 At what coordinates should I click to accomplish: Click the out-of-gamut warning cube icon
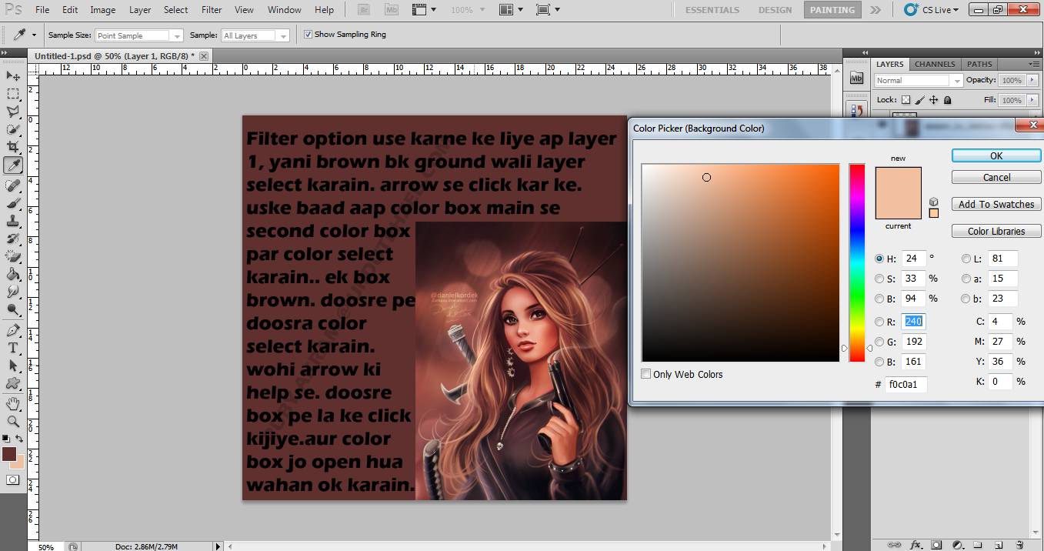934,202
